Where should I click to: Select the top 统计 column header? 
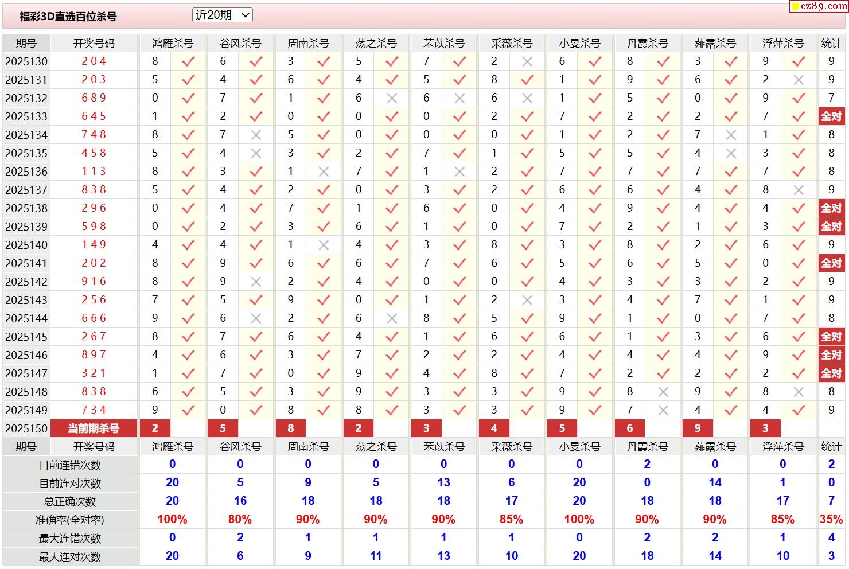click(x=831, y=44)
